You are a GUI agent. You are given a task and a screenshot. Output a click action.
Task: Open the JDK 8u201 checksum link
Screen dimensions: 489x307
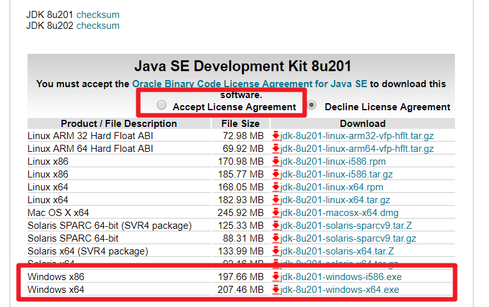[x=98, y=15]
